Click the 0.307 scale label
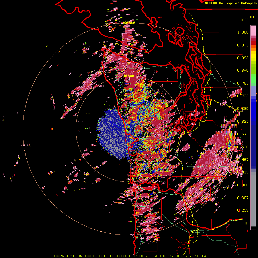Screen dimensions: 258x258 (x=243, y=198)
